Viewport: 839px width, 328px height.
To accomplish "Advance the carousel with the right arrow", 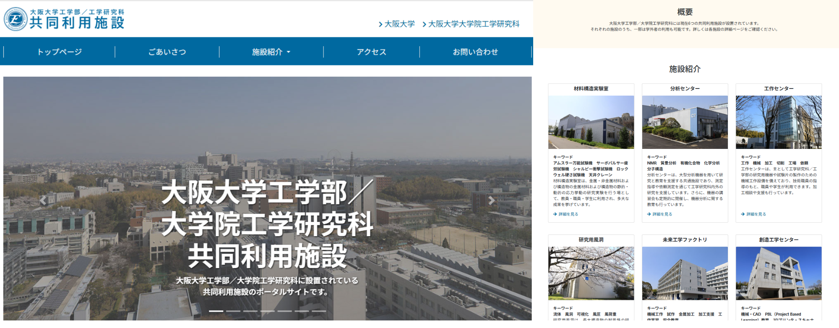I will tap(491, 200).
